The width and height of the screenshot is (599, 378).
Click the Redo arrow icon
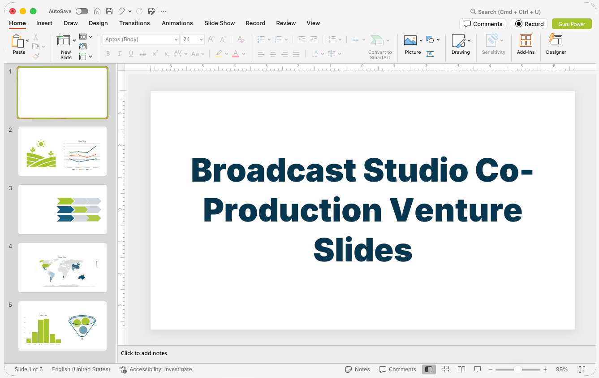[139, 11]
